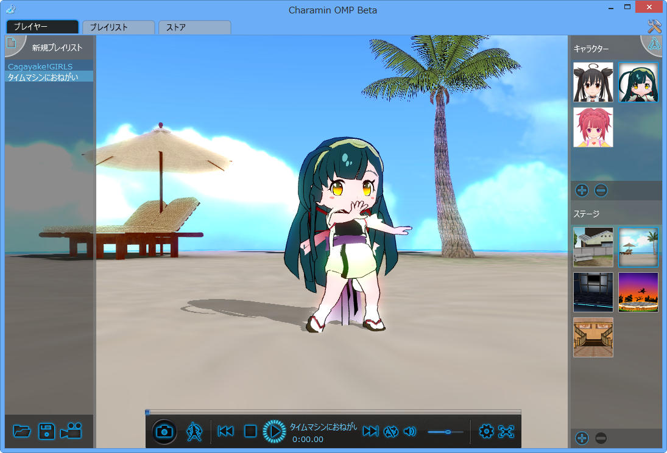The width and height of the screenshot is (667, 453).
Task: Add a character with the plus button
Action: tap(582, 190)
